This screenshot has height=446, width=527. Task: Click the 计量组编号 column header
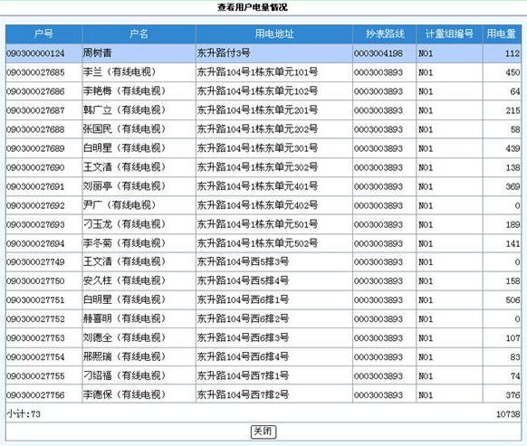point(449,33)
